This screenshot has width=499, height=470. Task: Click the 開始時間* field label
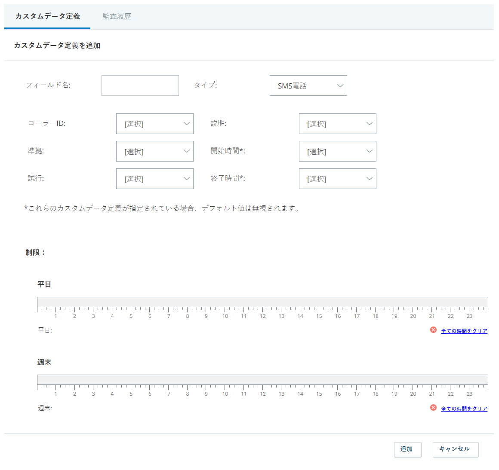click(x=228, y=151)
